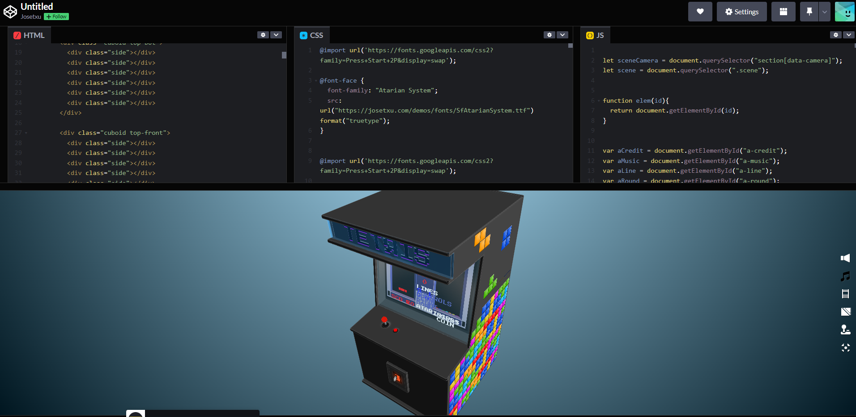Click the 'var aLine' line in JS
The height and width of the screenshot is (417, 856).
(x=687, y=171)
